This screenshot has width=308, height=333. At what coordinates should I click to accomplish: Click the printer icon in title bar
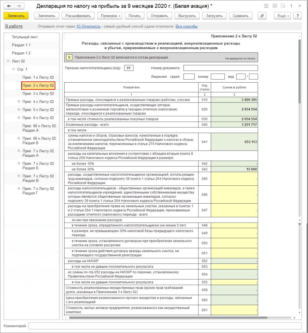pyautogui.click(x=274, y=6)
